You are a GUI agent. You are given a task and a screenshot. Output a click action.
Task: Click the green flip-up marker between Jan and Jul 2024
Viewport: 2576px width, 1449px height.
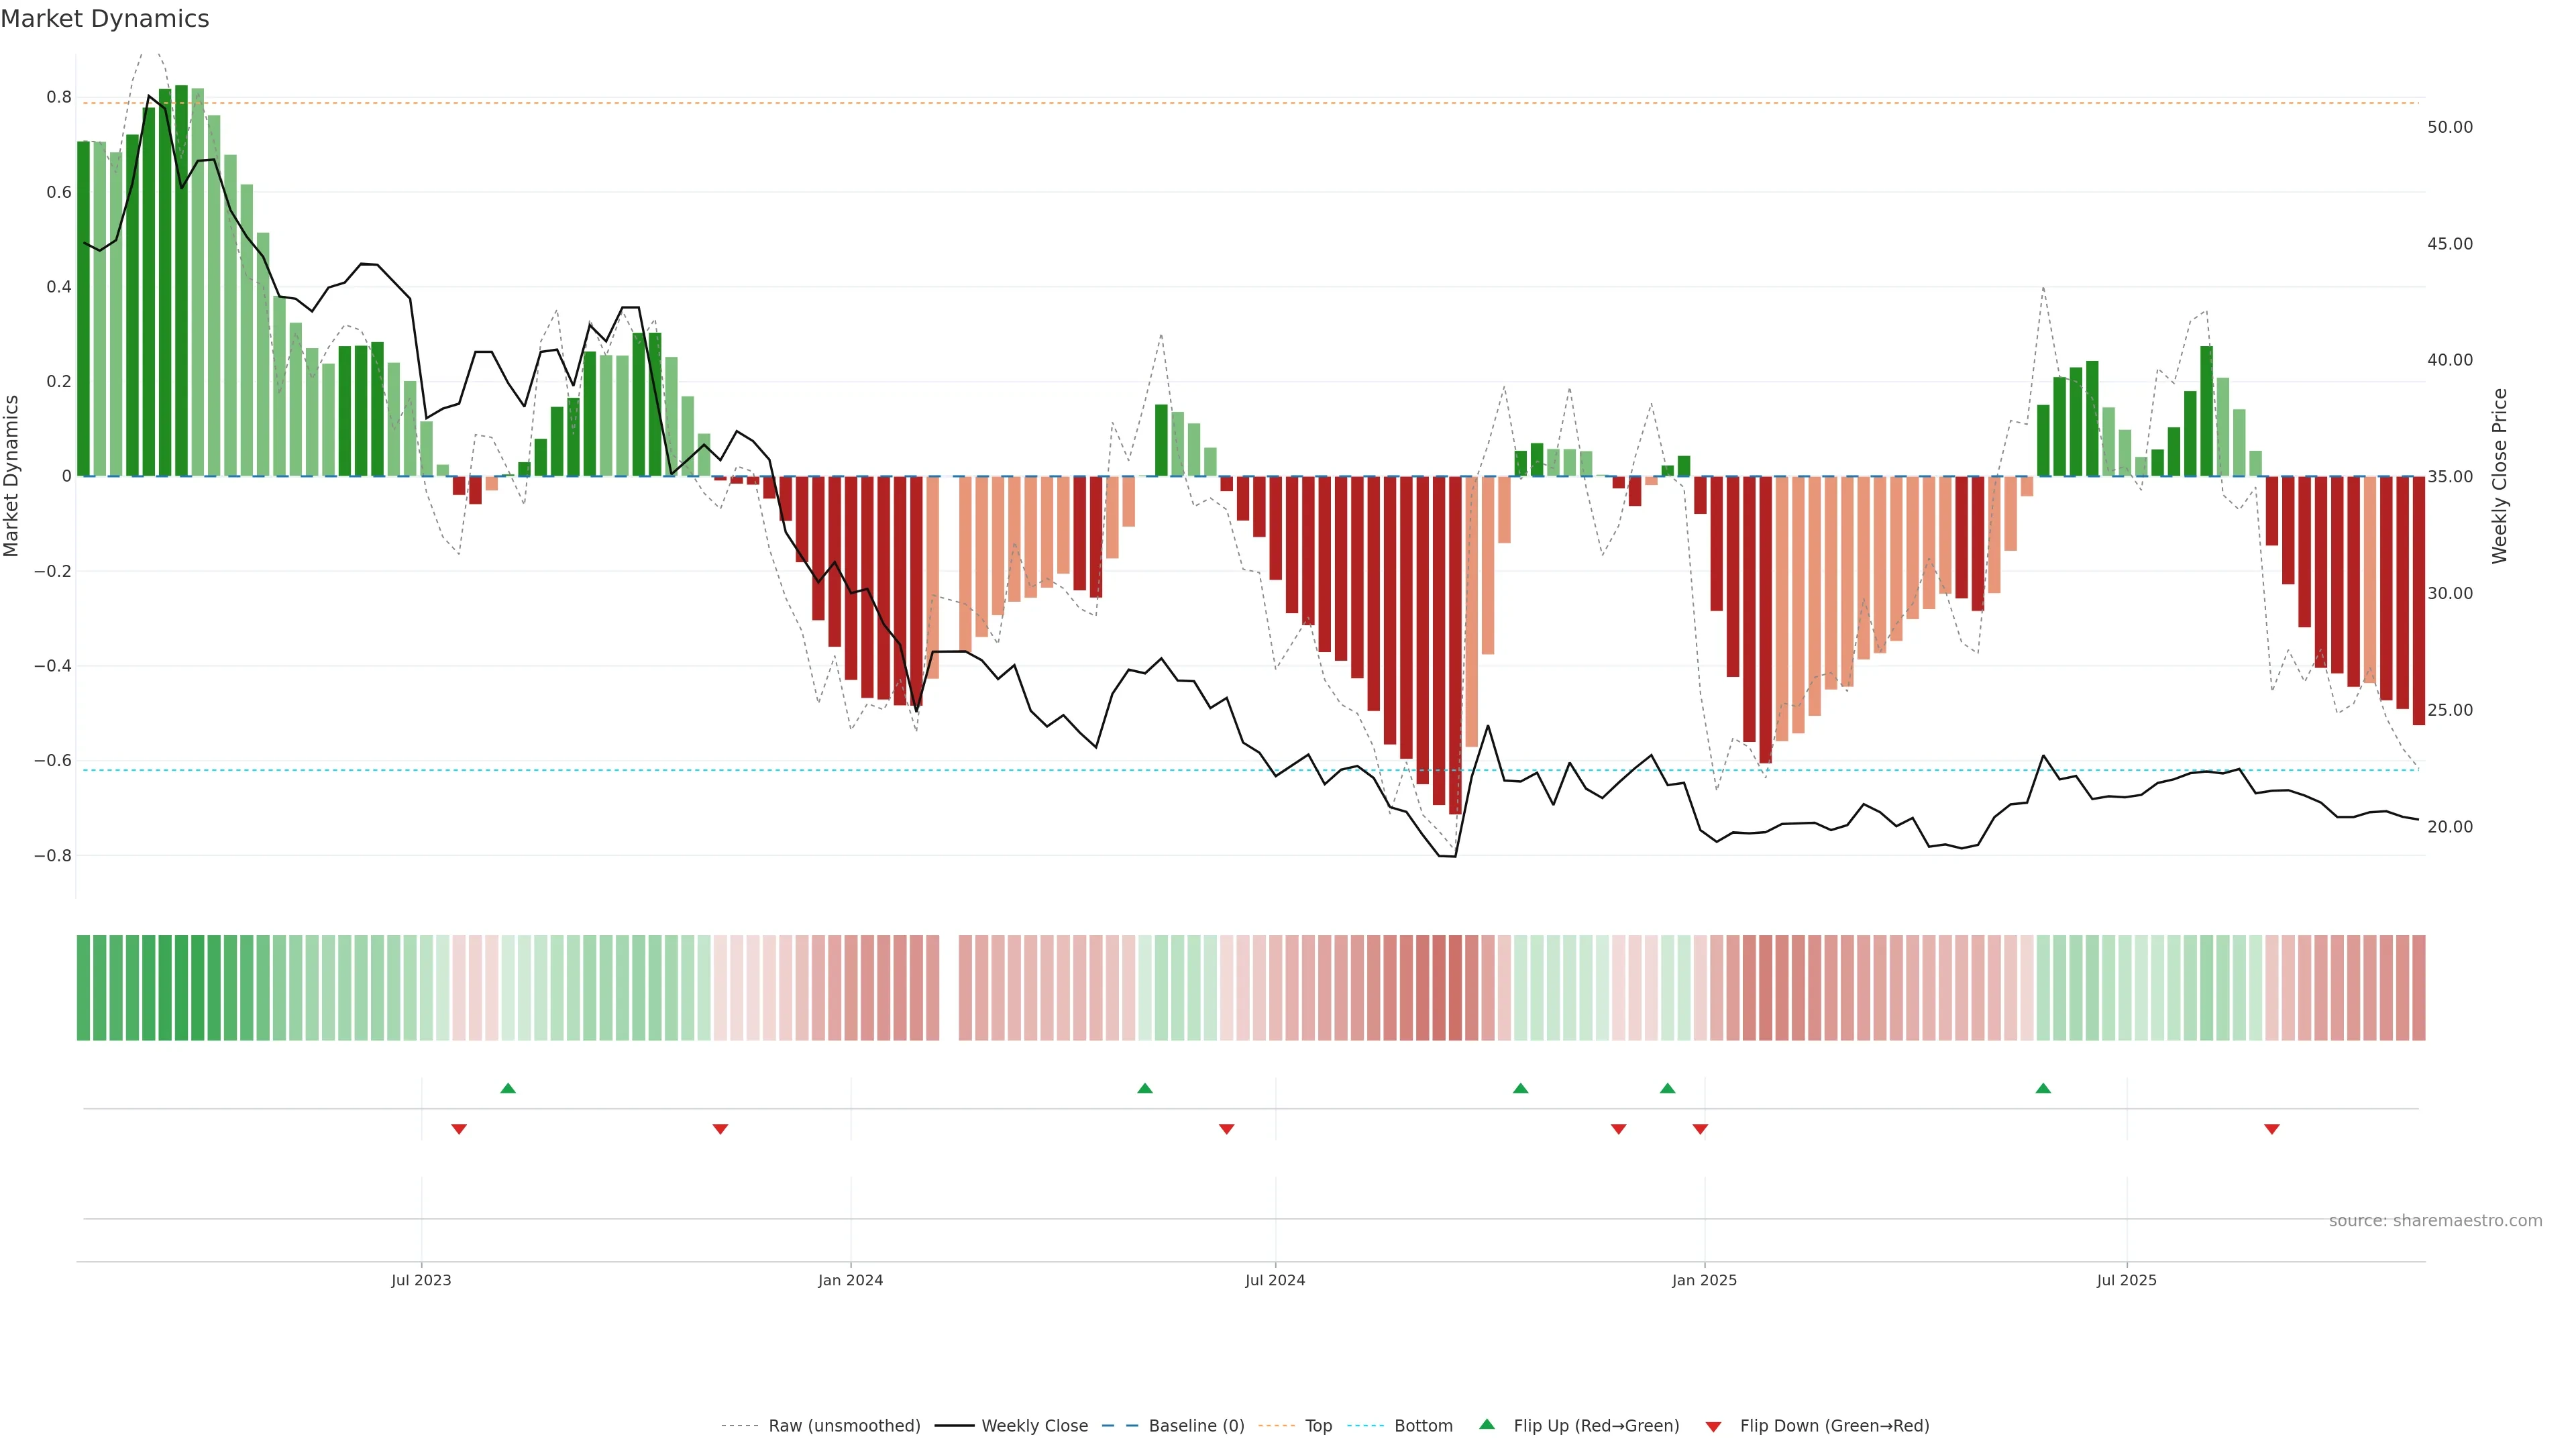tap(1145, 1088)
